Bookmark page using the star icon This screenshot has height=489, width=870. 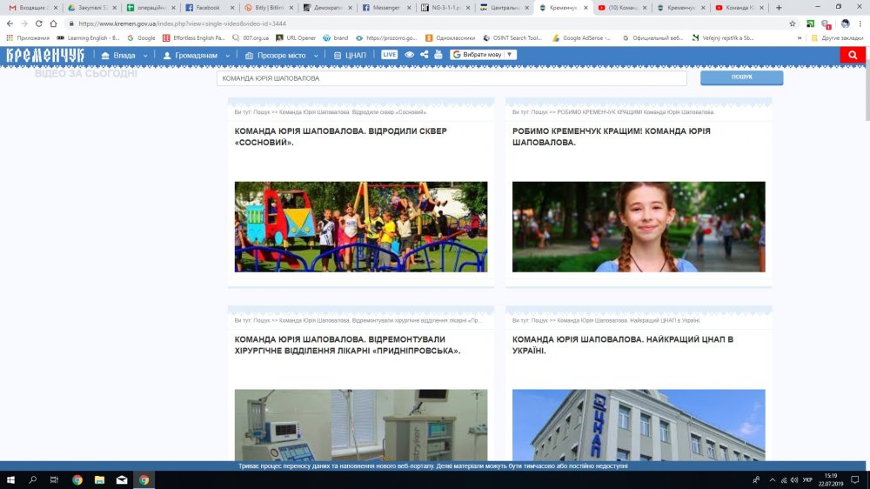[x=793, y=23]
